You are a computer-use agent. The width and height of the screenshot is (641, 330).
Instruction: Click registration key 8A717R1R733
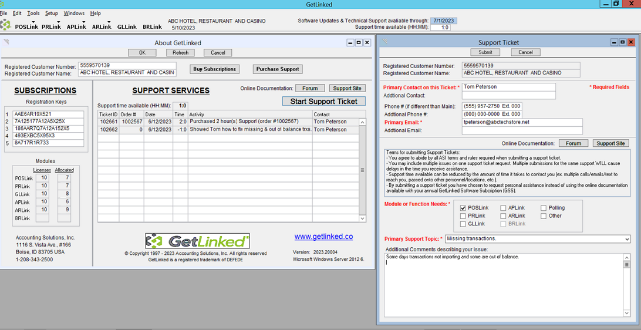pyautogui.click(x=48, y=143)
